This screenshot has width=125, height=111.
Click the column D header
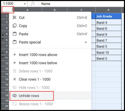point(108,10)
